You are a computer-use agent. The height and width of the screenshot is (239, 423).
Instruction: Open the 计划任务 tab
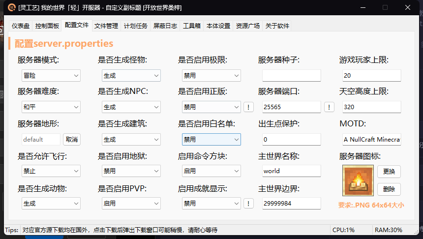pyautogui.click(x=135, y=26)
